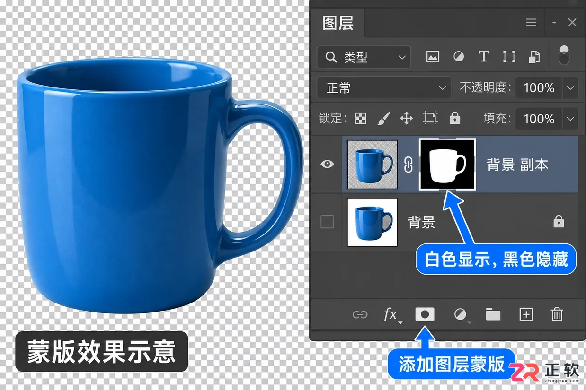
Task: Select the 背景 副本 layer thumbnail
Action: (x=372, y=165)
